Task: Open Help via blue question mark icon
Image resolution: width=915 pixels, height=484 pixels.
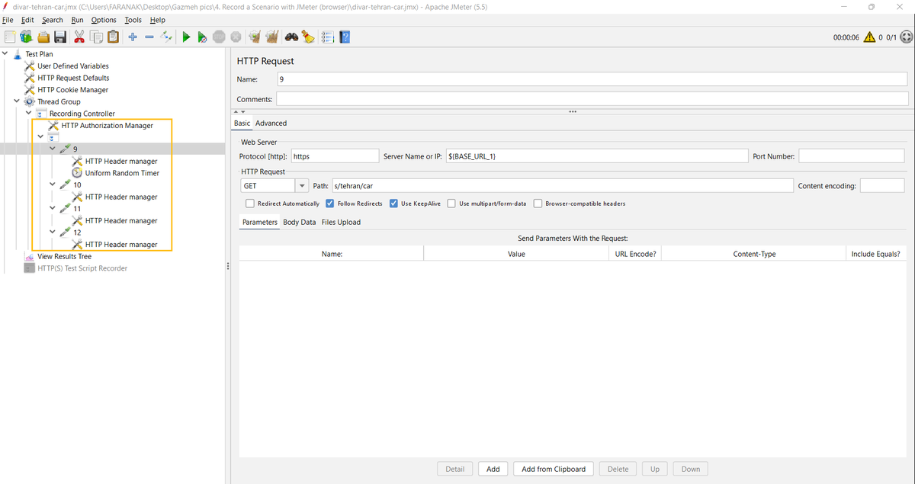Action: 345,37
